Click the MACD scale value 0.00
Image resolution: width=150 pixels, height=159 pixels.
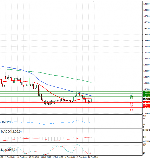pos(145,137)
